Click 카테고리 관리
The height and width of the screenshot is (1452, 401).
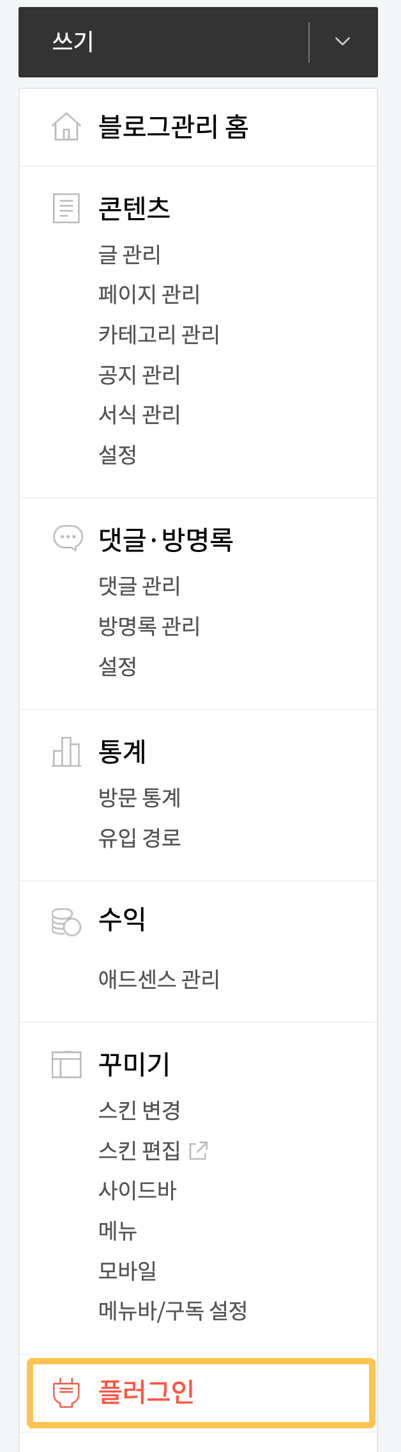tap(160, 335)
